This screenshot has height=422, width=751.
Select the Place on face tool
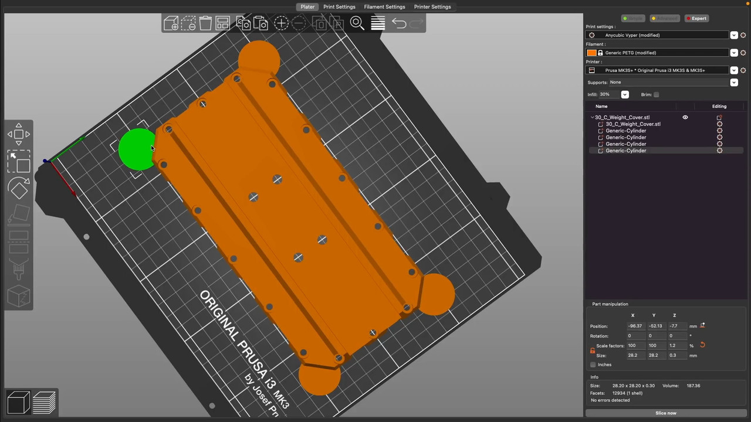pyautogui.click(x=19, y=215)
